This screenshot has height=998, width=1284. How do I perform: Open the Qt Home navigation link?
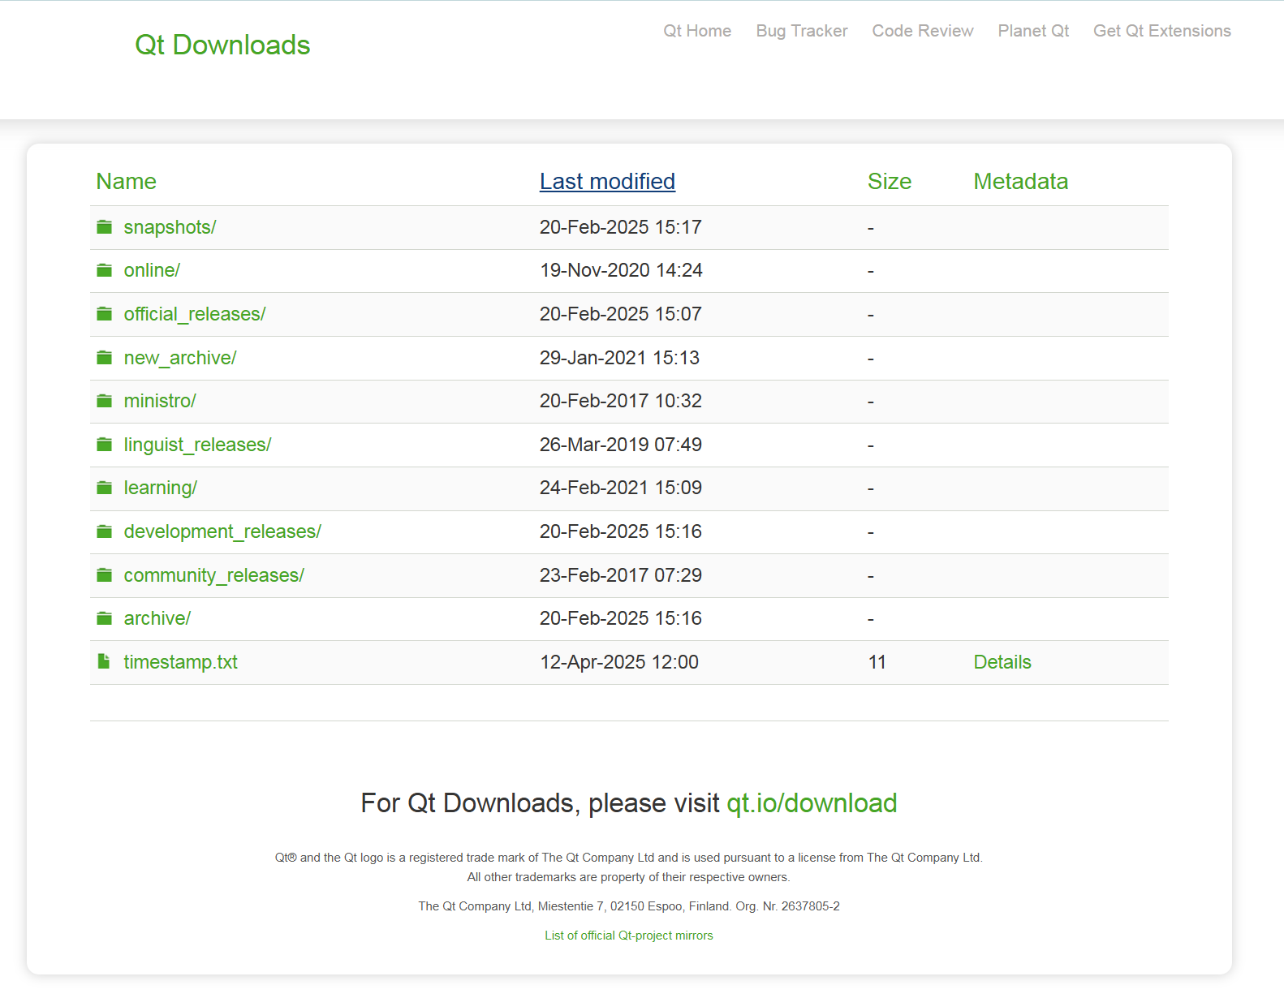coord(697,31)
